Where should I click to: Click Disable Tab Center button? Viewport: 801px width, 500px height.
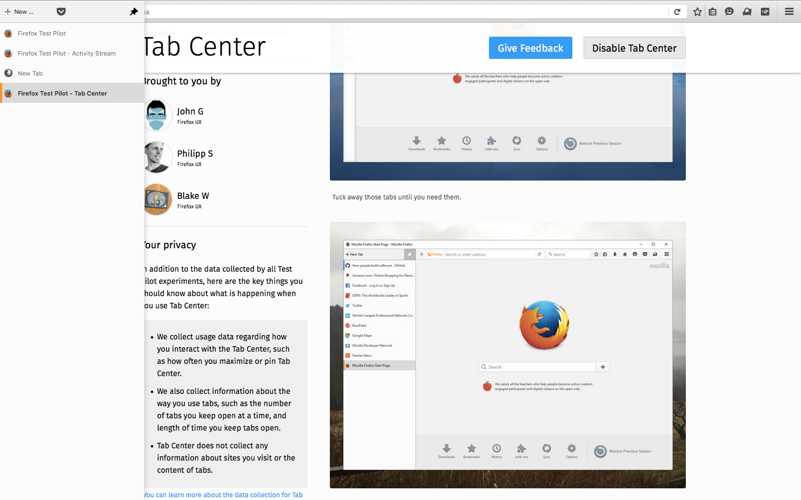tap(634, 48)
